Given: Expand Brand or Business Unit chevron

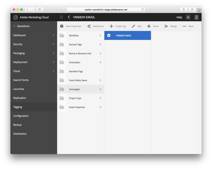Looking at the screenshot, I should coord(100,53).
